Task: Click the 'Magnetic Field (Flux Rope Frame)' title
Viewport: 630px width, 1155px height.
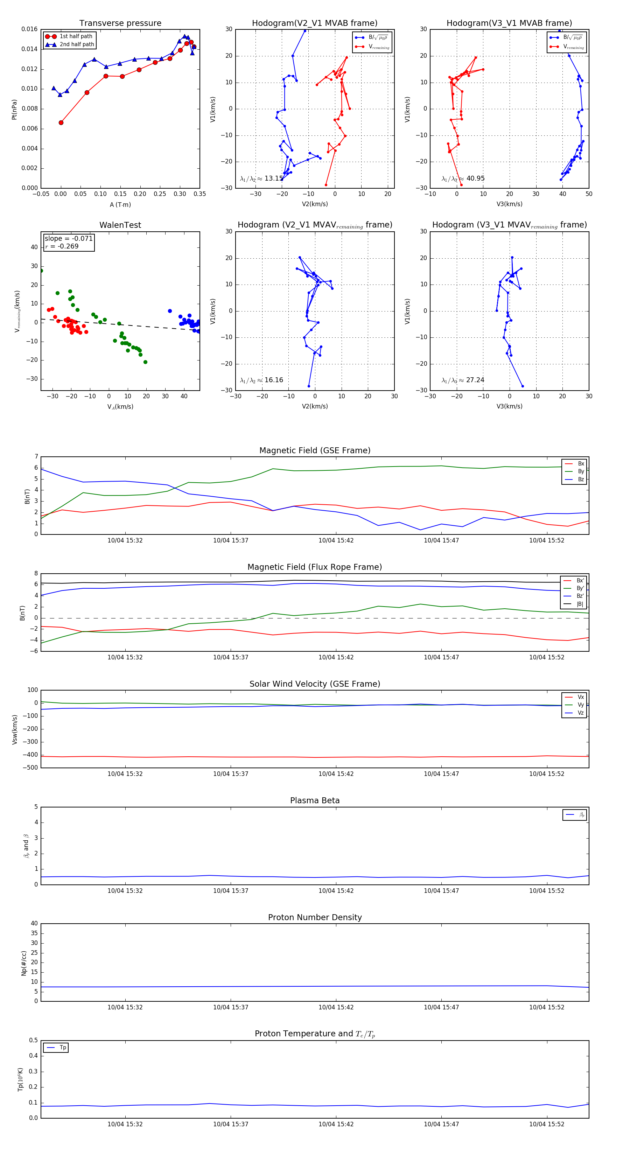Action: pos(315,567)
